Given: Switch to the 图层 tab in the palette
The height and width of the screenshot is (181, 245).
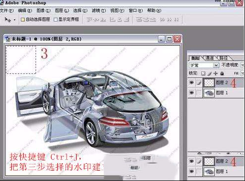Looking at the screenshot, I should [x=196, y=58].
